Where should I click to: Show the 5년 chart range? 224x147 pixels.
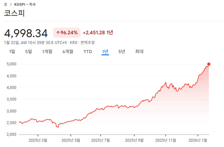[x=122, y=52]
